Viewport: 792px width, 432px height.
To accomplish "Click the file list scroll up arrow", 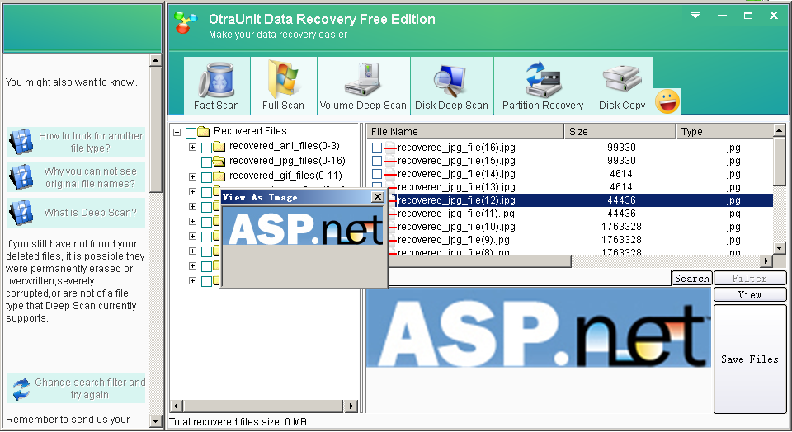I will [x=779, y=130].
